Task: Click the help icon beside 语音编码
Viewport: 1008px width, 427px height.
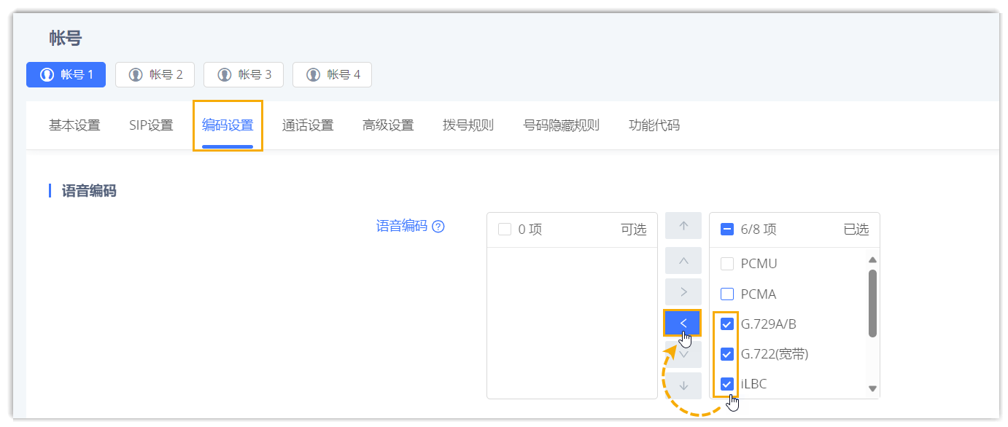Action: point(438,227)
